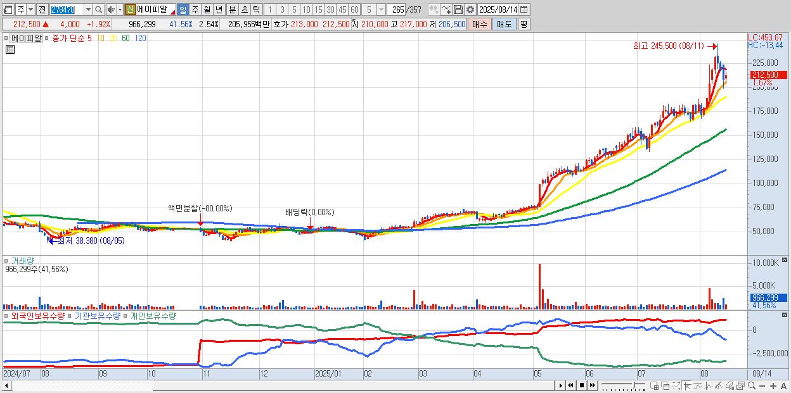Fast-forward the chart playback
The width and height of the screenshot is (791, 393).
[x=592, y=385]
